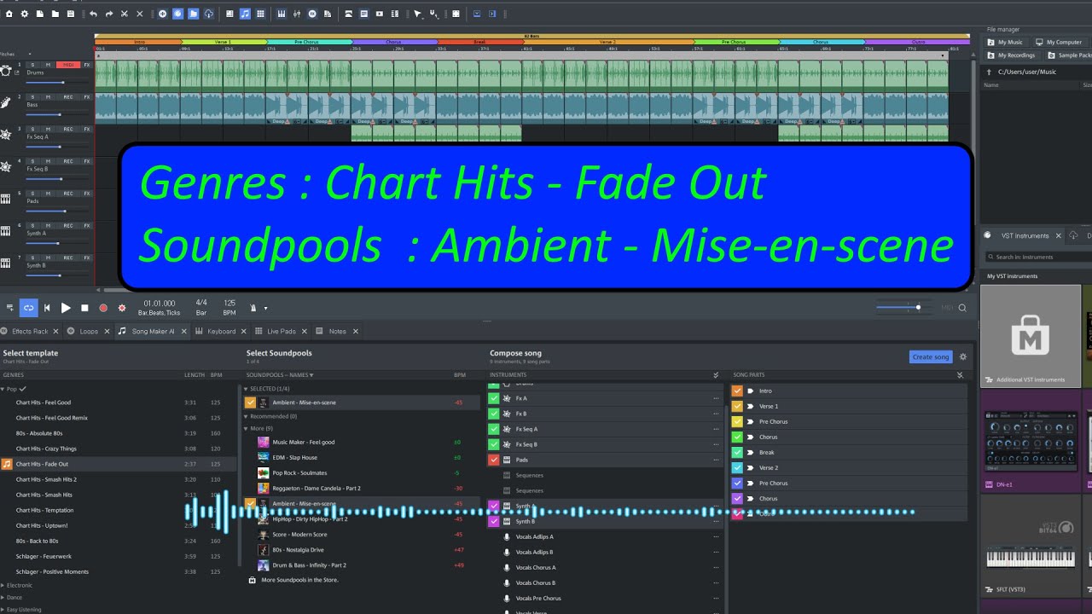
Task: Uncheck the Break song part checkbox
Action: coord(738,452)
